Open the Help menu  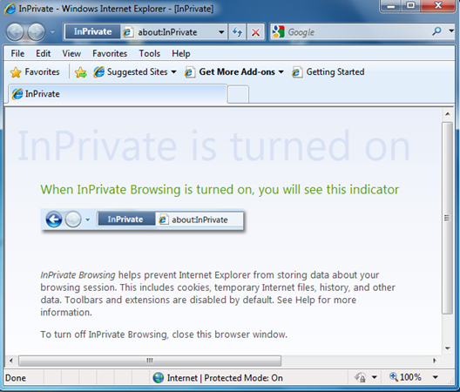181,53
